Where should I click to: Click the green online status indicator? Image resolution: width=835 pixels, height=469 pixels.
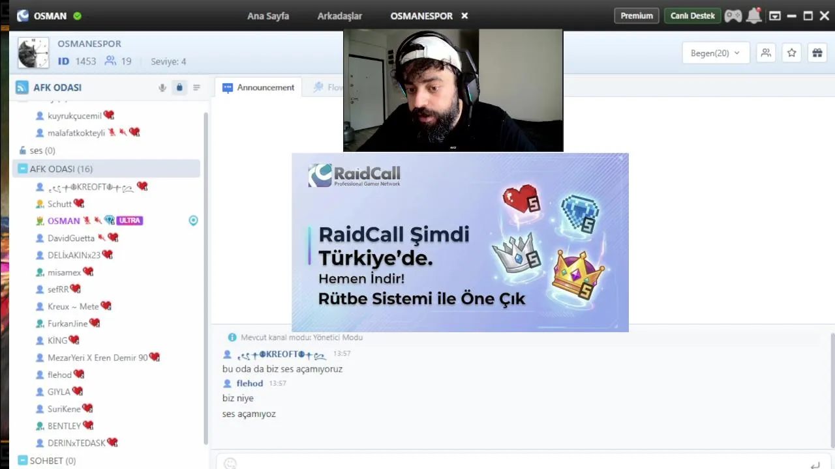tap(78, 16)
